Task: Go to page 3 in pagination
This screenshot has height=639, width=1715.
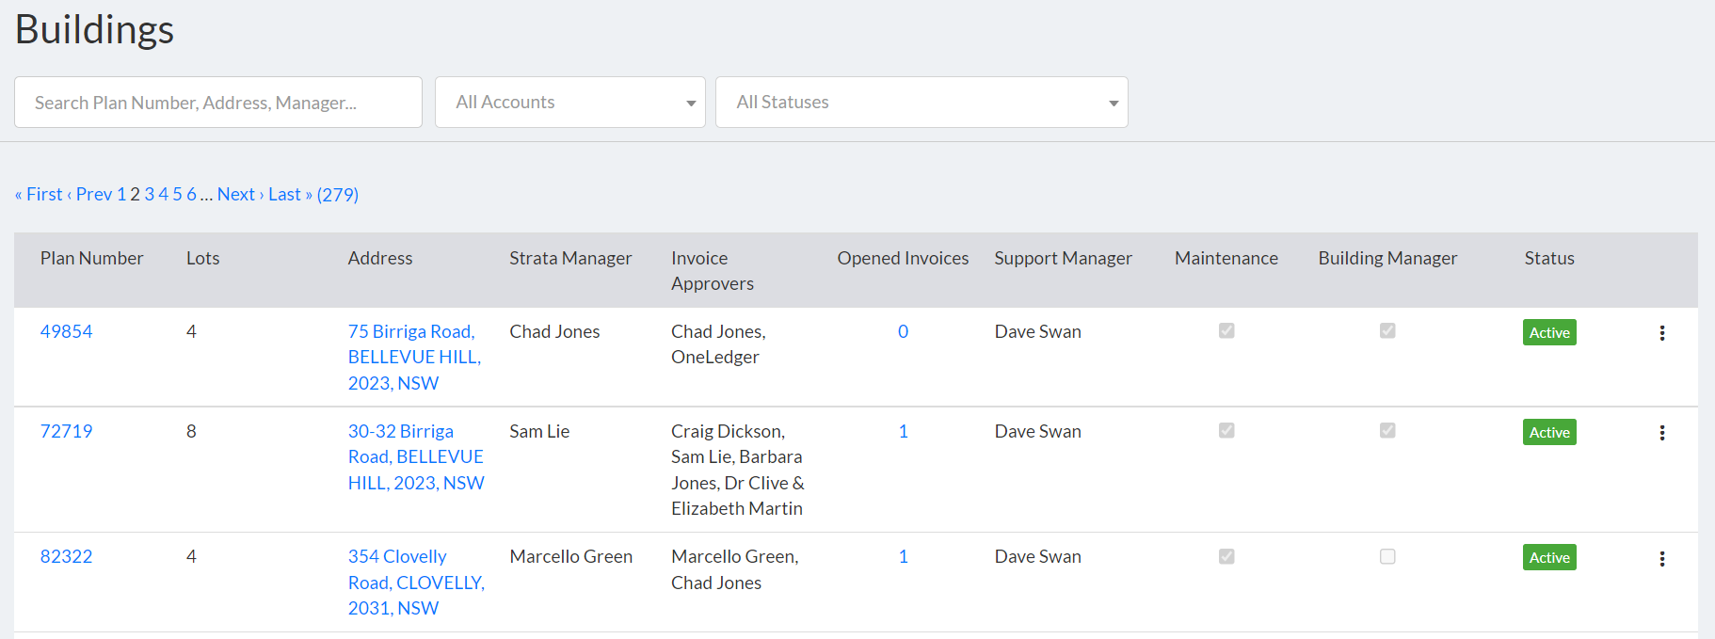Action: 149,194
